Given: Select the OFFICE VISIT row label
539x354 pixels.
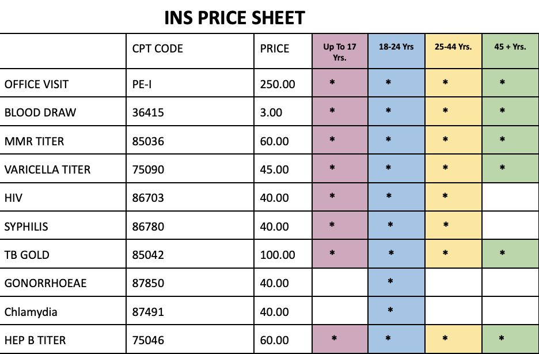Looking at the screenshot, I should pyautogui.click(x=36, y=84).
